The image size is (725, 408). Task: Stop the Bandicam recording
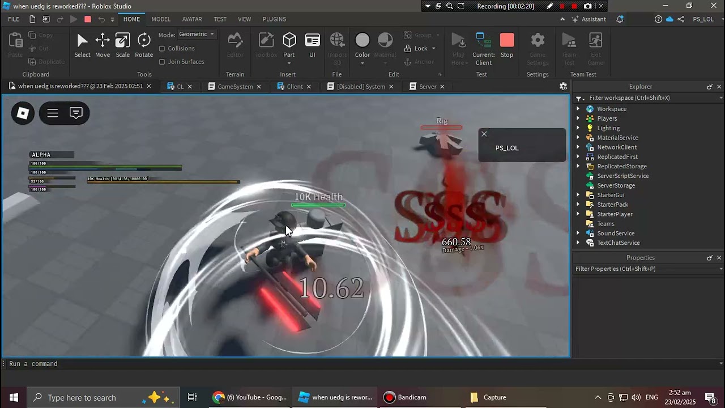[574, 6]
